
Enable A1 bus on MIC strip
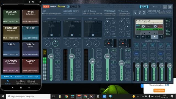tap(57, 50)
